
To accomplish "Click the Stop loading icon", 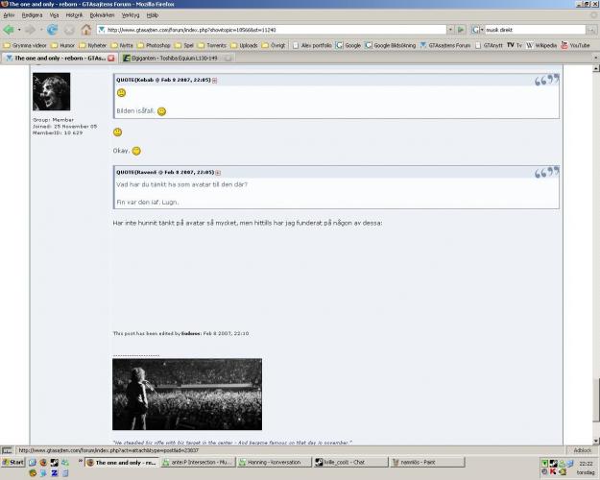I will [69, 30].
